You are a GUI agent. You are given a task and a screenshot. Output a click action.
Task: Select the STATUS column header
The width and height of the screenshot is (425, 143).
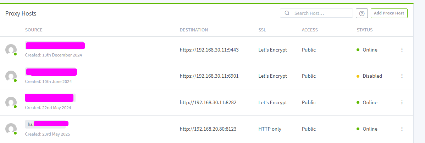pos(365,30)
